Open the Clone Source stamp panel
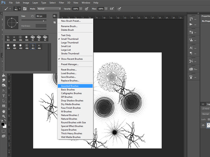Image resolution: width=210 pixels, height=157 pixels. 191,40
